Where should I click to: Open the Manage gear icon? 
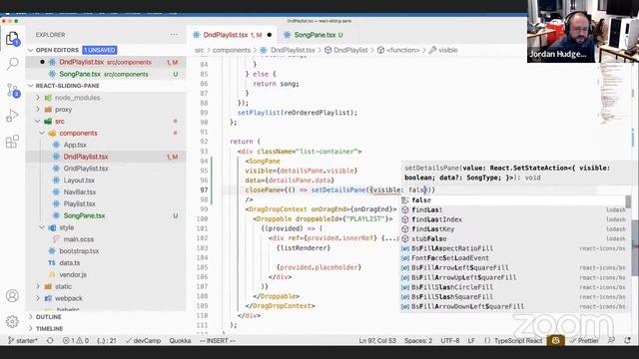coord(12,321)
